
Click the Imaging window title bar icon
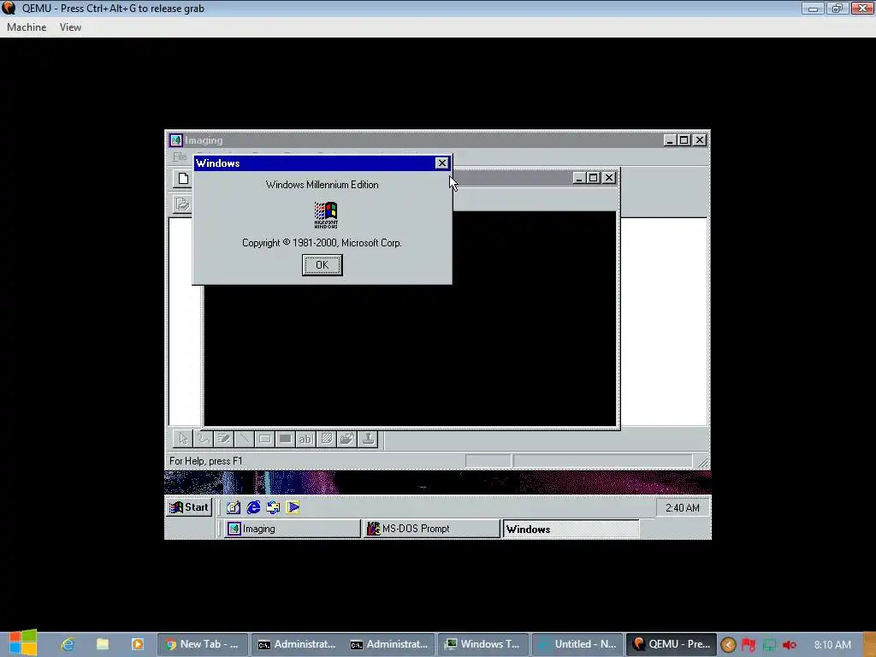coord(176,140)
